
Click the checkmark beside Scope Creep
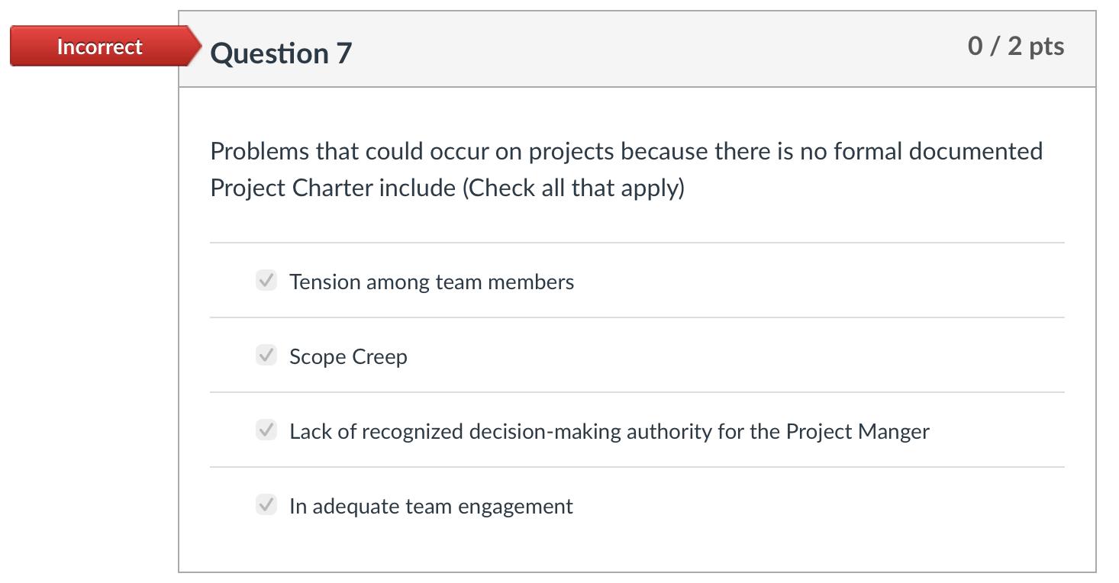pos(265,356)
